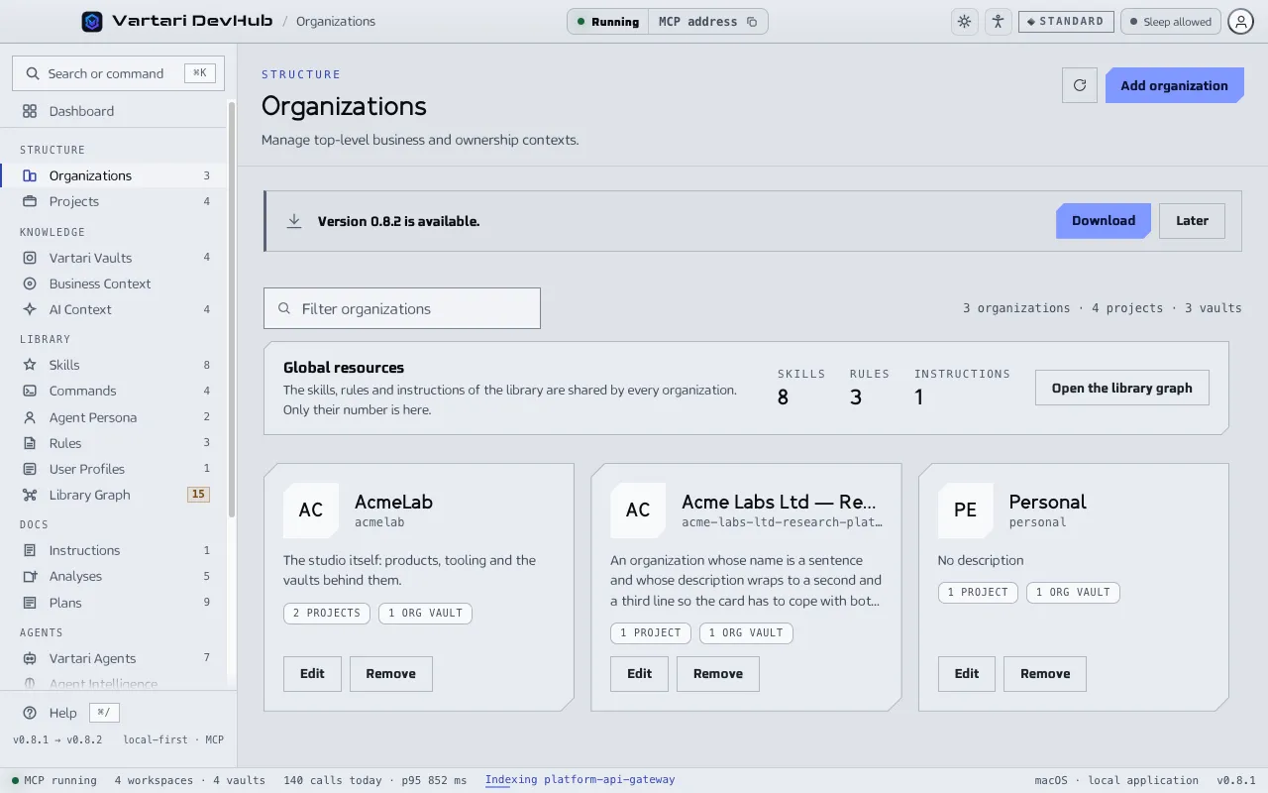Click the Vartari Agents robot icon
Screen dimensions: 1268x793
[30, 658]
